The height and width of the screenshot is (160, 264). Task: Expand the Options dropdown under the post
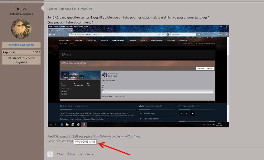click(86, 154)
